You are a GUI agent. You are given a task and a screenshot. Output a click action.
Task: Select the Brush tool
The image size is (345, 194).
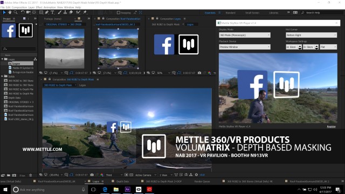(59, 12)
